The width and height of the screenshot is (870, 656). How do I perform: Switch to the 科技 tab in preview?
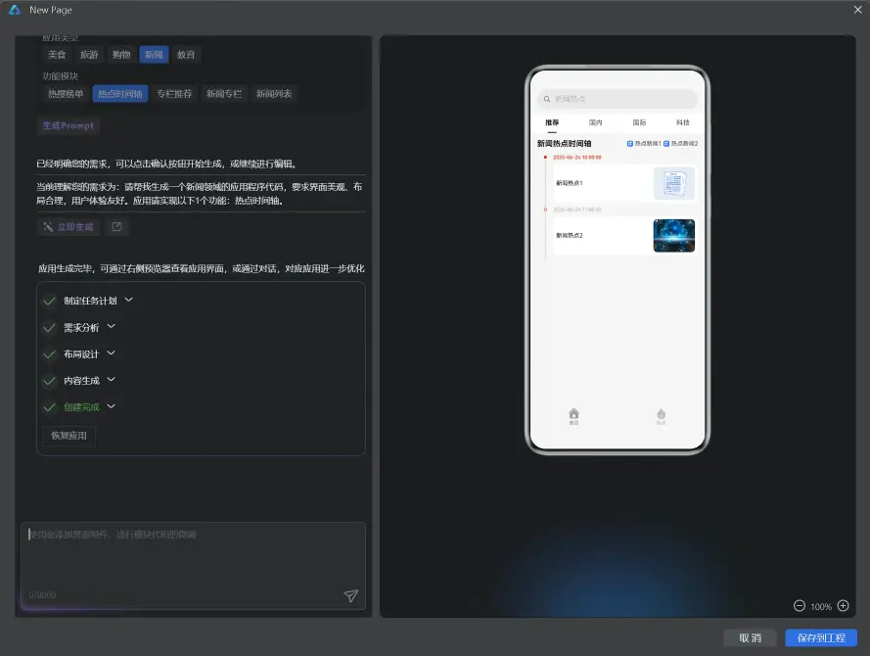point(681,122)
